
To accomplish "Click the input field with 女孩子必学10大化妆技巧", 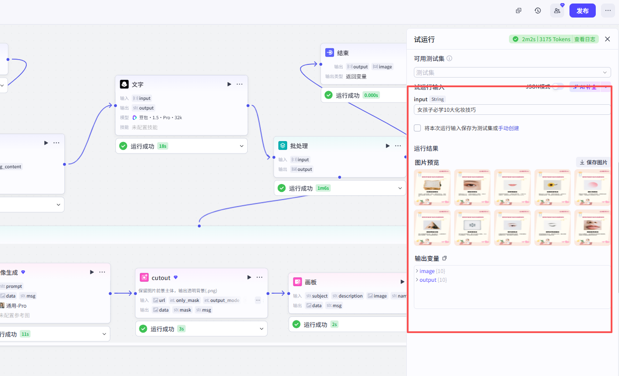I will [512, 110].
